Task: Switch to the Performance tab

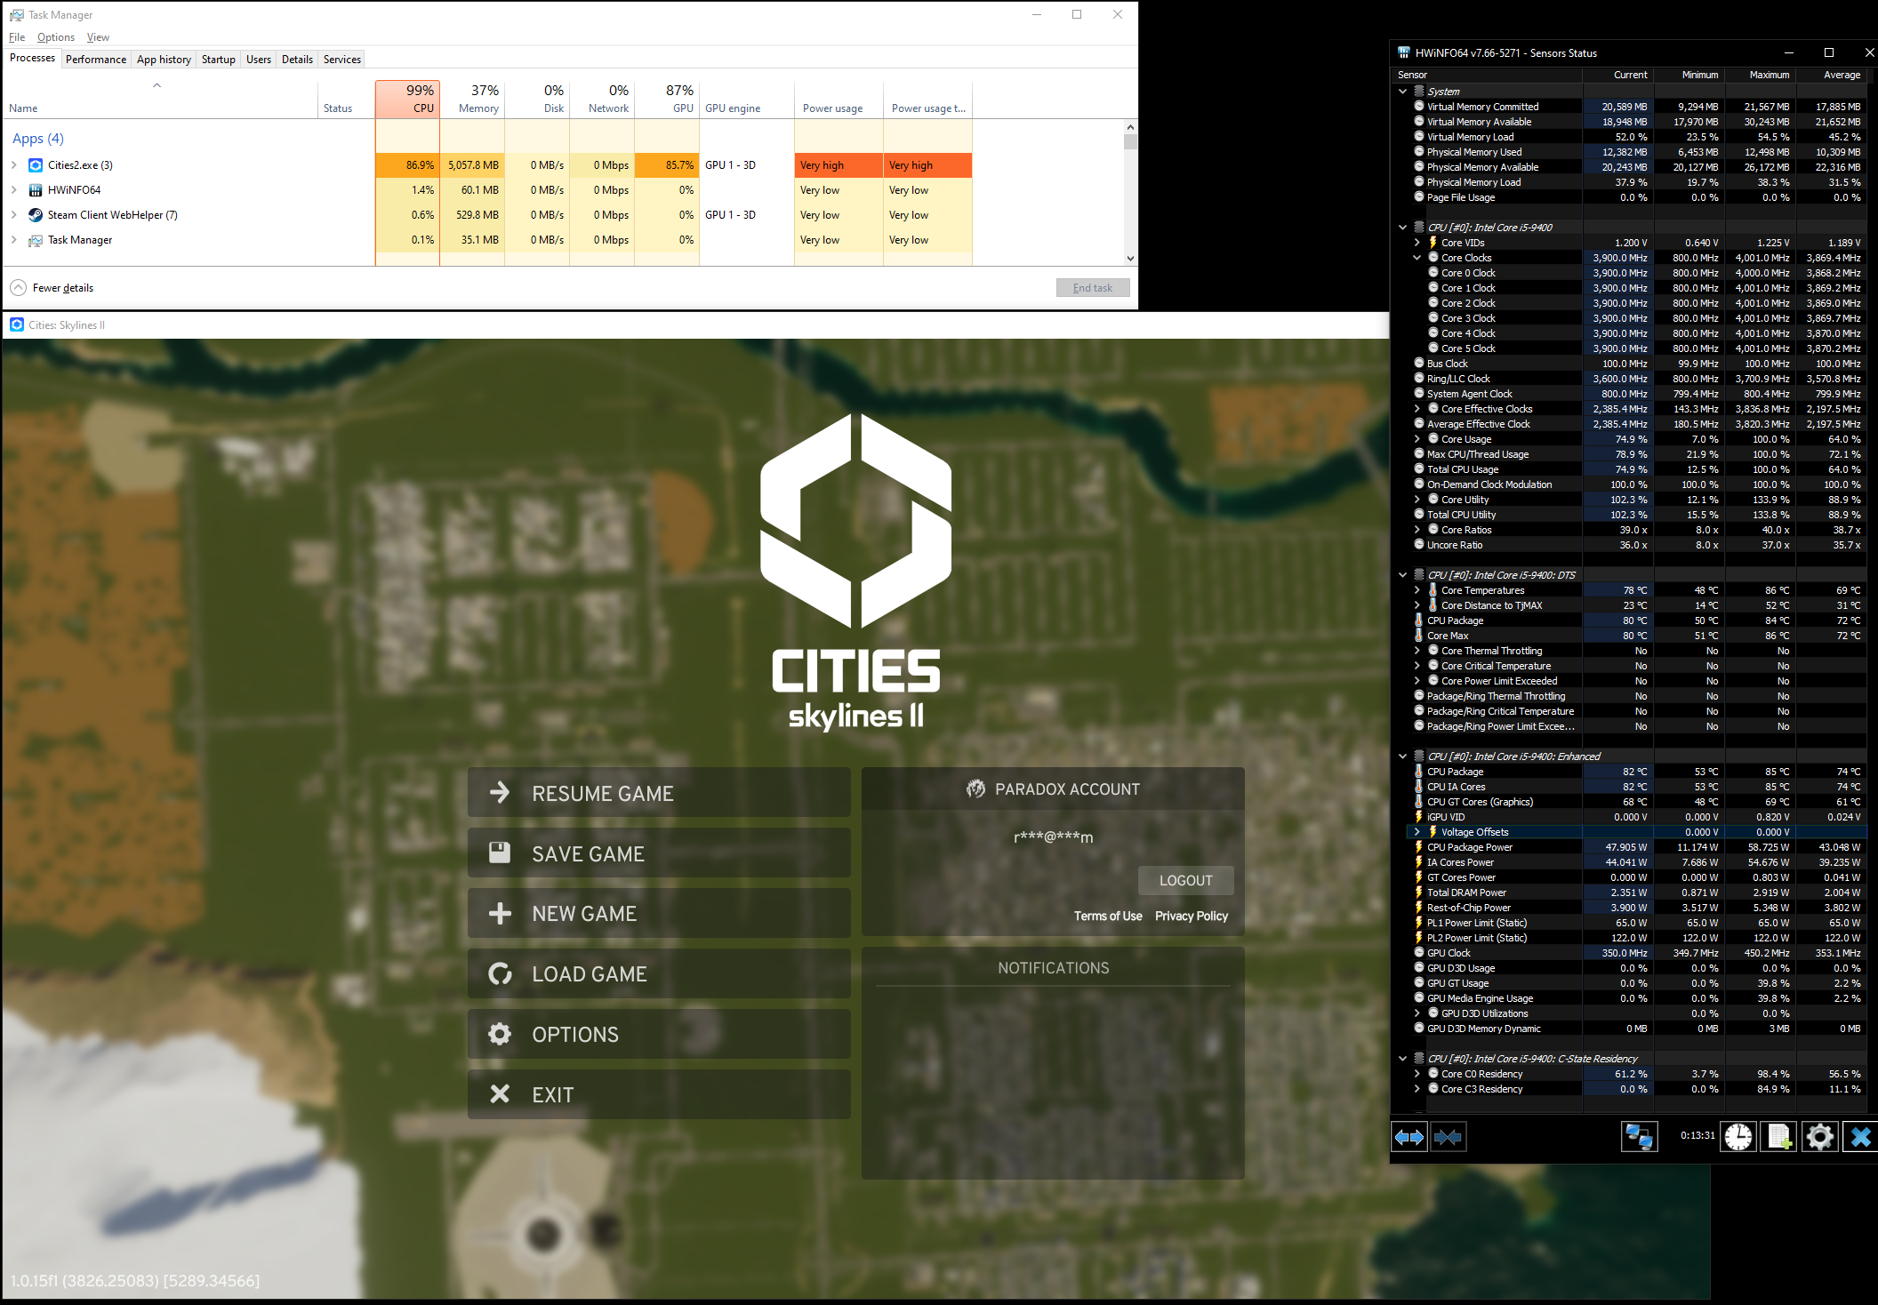Action: [95, 59]
